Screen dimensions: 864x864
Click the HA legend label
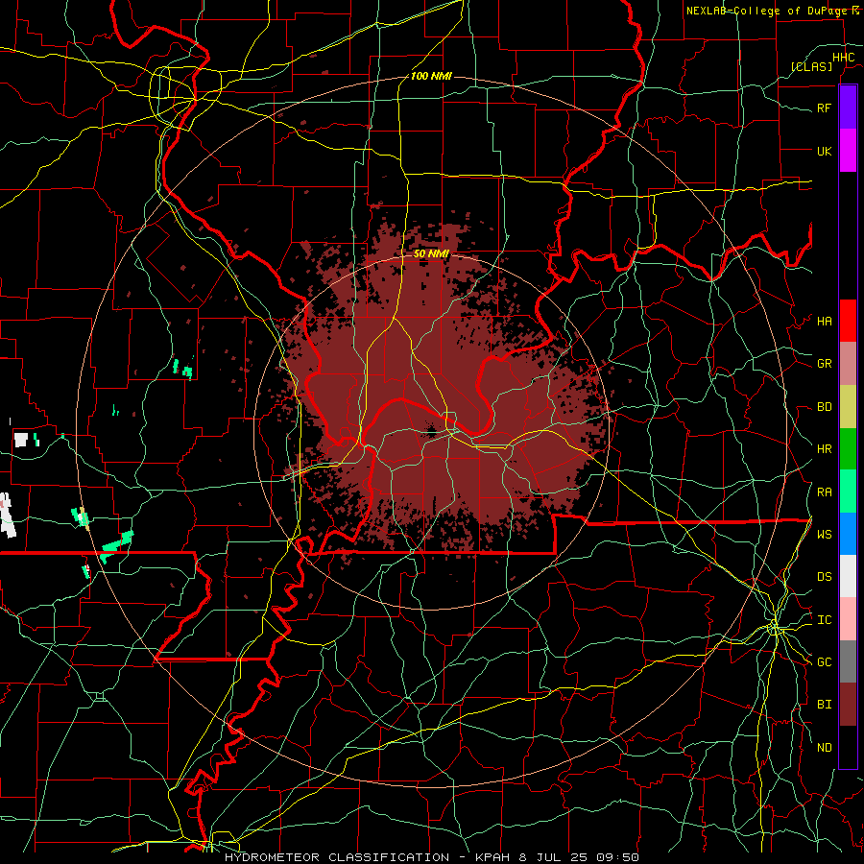(824, 322)
